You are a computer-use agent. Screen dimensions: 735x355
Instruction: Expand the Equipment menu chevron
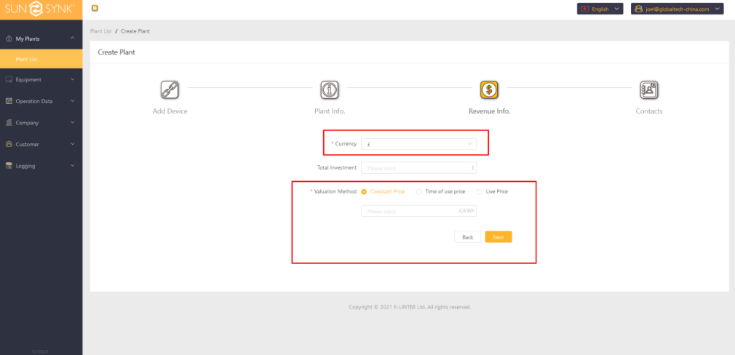pos(72,79)
